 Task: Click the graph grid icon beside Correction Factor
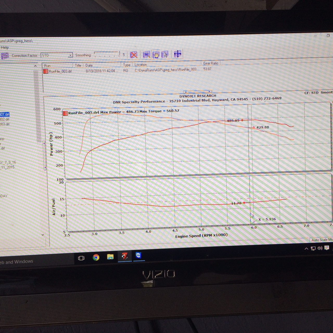pos(5,56)
